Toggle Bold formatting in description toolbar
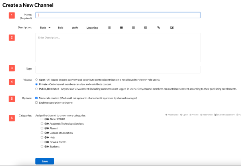Screen dimensions: 241x166 (x=61, y=28)
